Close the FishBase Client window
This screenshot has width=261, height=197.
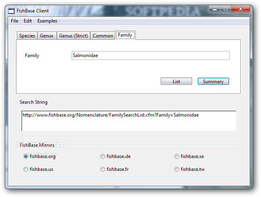pos(240,9)
